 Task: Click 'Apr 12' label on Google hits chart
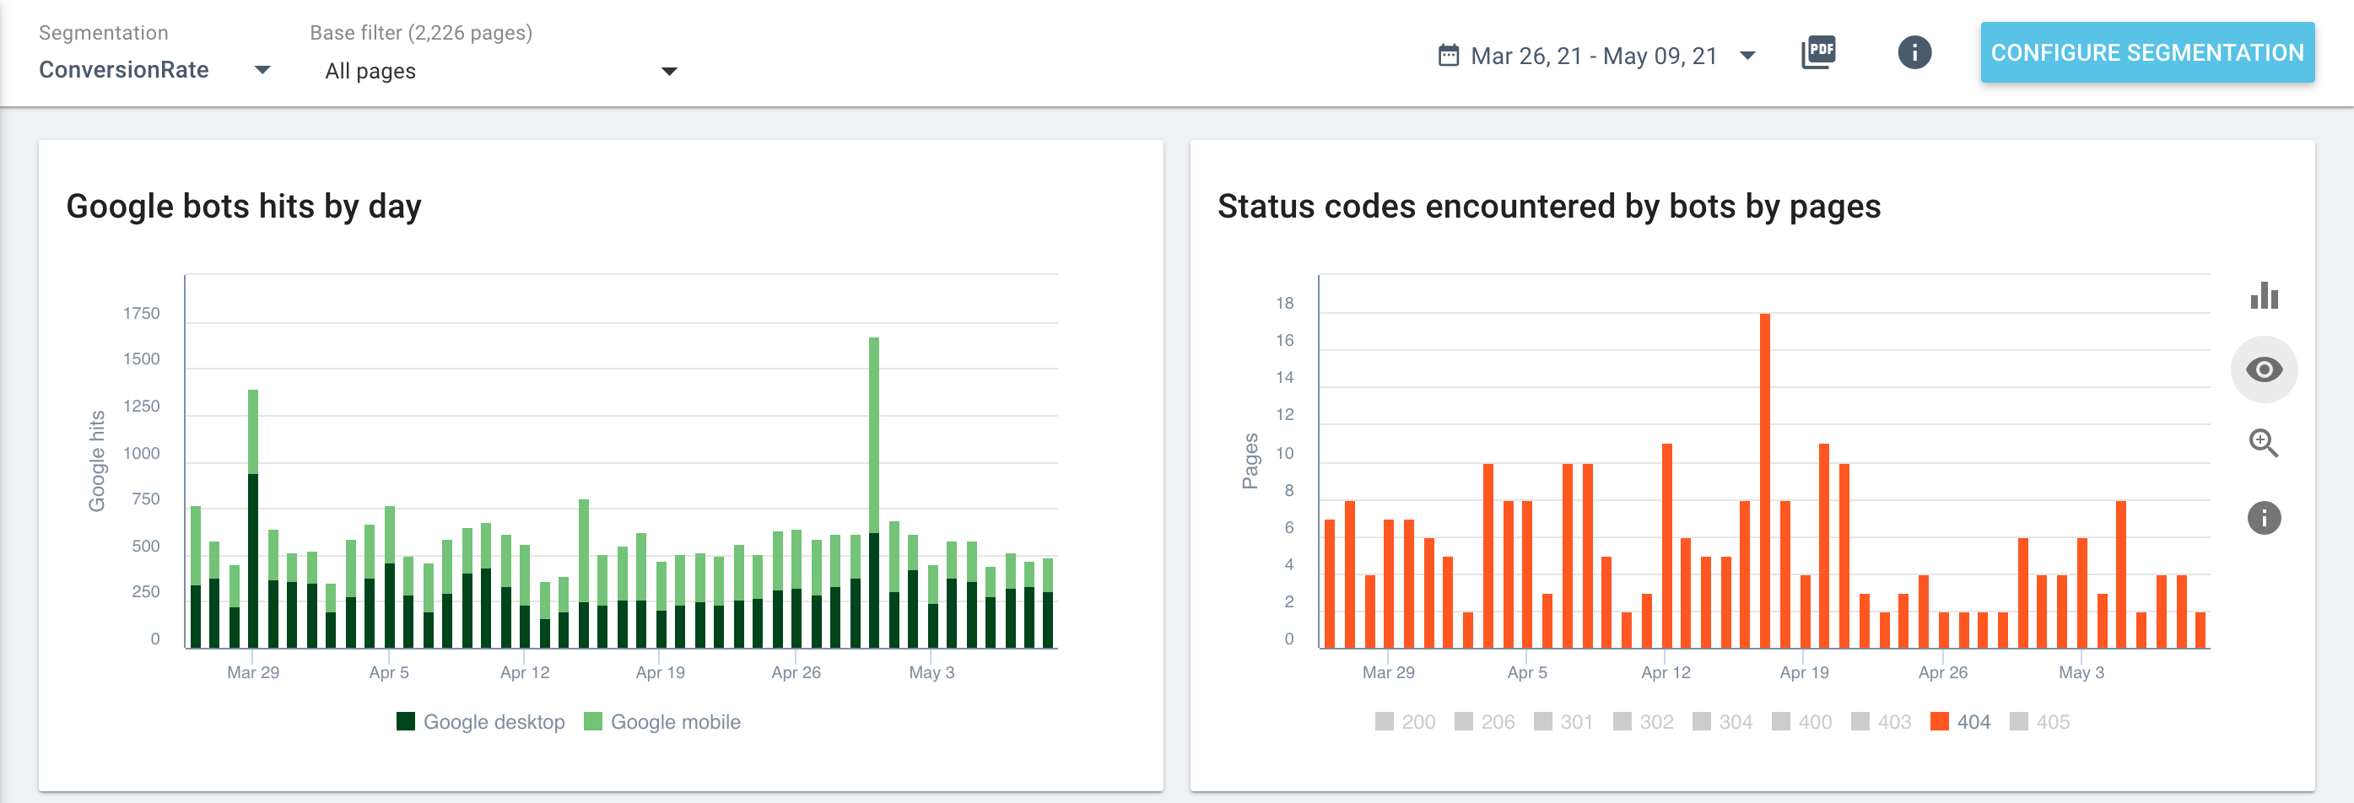(x=525, y=672)
